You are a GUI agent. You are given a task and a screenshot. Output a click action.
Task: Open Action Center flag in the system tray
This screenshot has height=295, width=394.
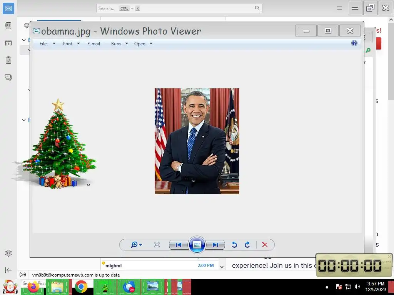click(x=339, y=287)
